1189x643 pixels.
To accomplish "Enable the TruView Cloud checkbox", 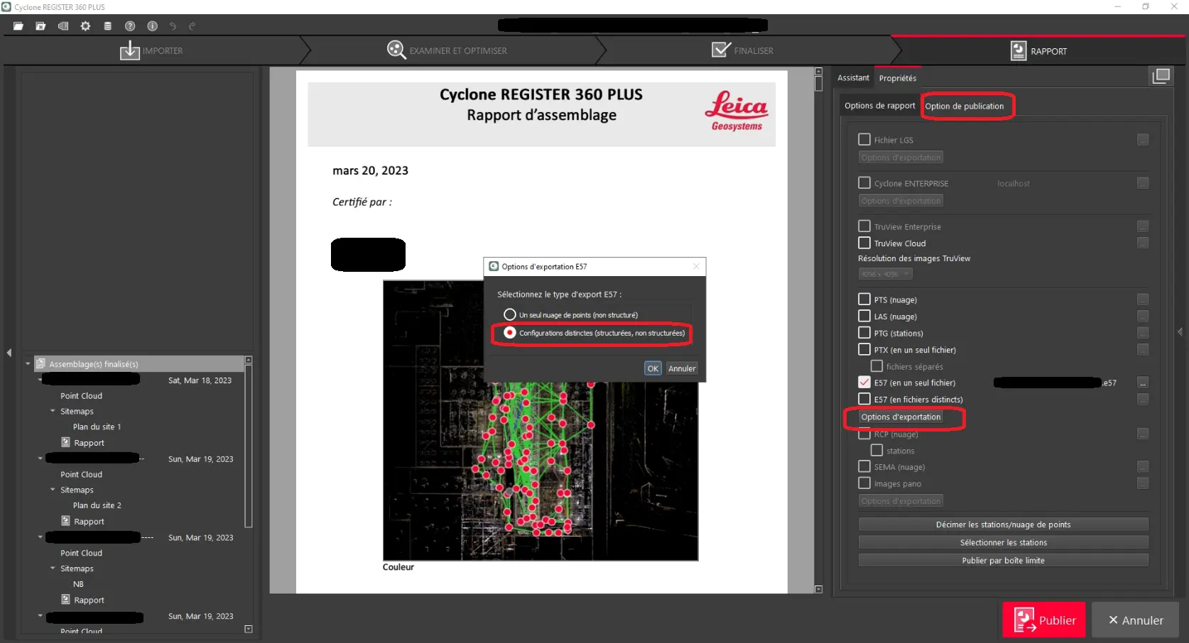I will [x=864, y=243].
